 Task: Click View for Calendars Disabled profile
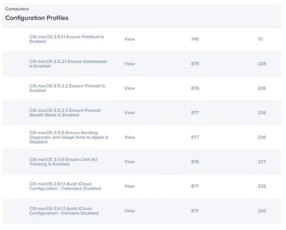[130, 186]
